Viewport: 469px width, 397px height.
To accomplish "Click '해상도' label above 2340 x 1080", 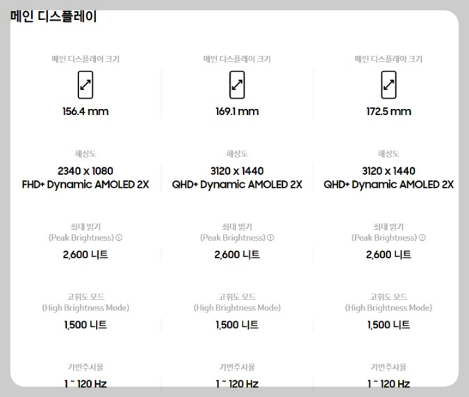I will coord(85,154).
